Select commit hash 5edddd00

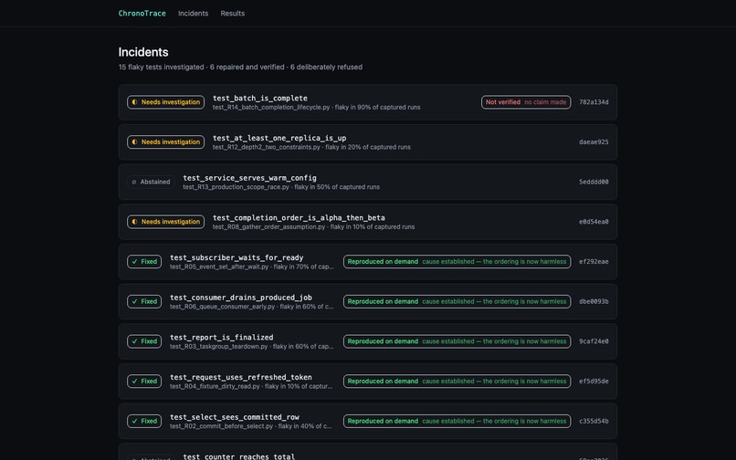tap(594, 182)
